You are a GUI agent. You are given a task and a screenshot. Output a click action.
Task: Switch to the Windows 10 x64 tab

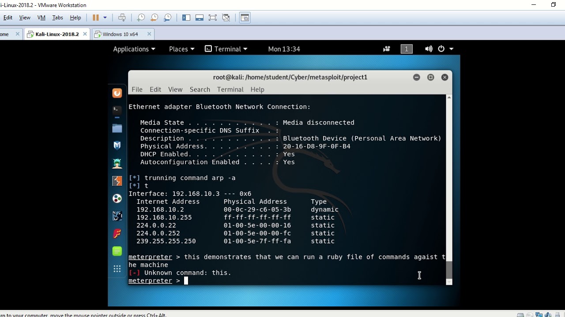click(120, 34)
